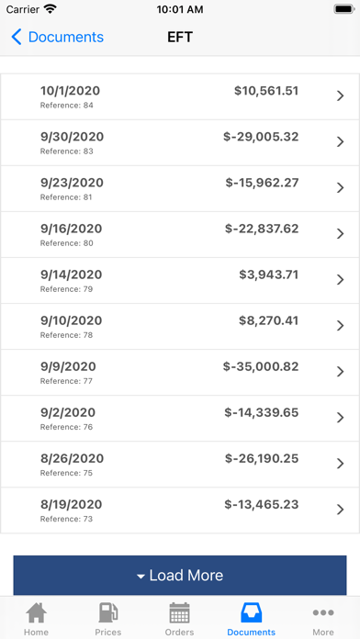Expand the 10/1/2020 entry chevron
This screenshot has height=639, width=360.
point(340,95)
